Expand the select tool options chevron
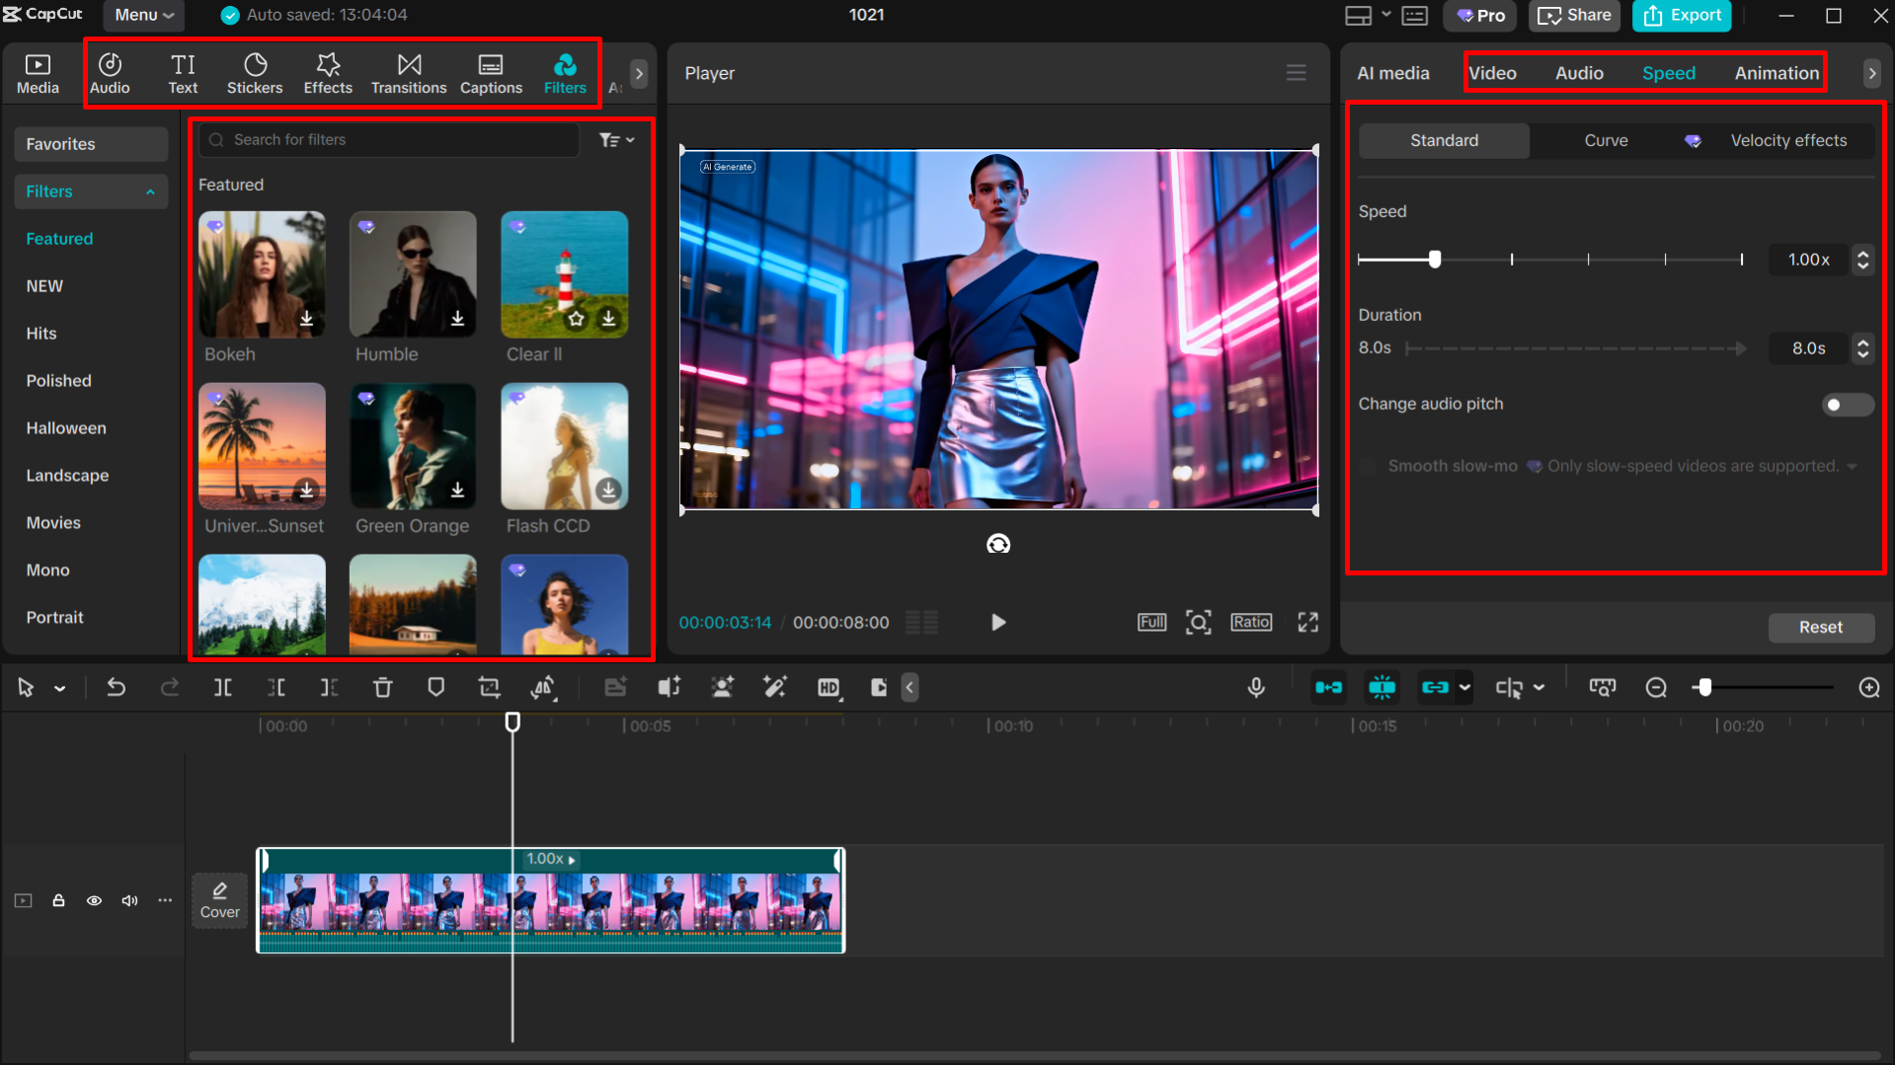The height and width of the screenshot is (1065, 1895). (x=59, y=687)
